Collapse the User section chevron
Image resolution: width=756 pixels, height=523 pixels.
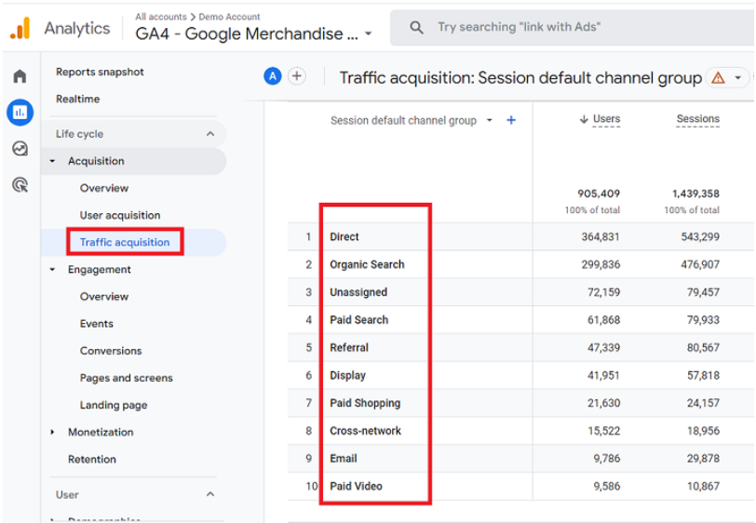pos(210,494)
